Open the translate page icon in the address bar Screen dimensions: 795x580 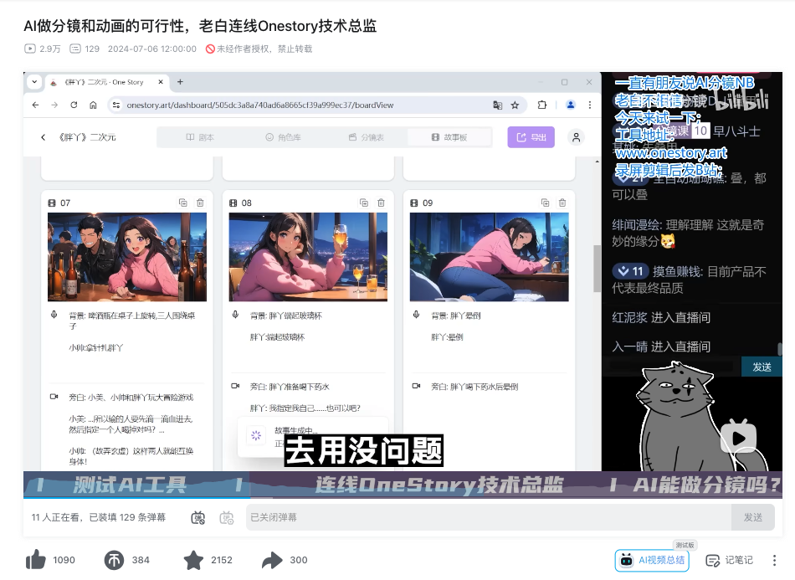point(497,105)
